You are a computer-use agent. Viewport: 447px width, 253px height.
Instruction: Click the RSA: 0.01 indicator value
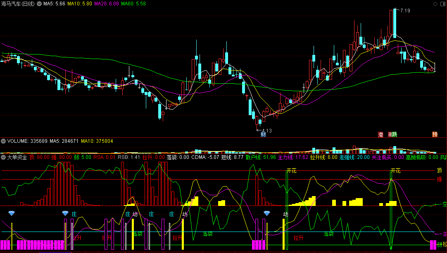tap(105, 157)
